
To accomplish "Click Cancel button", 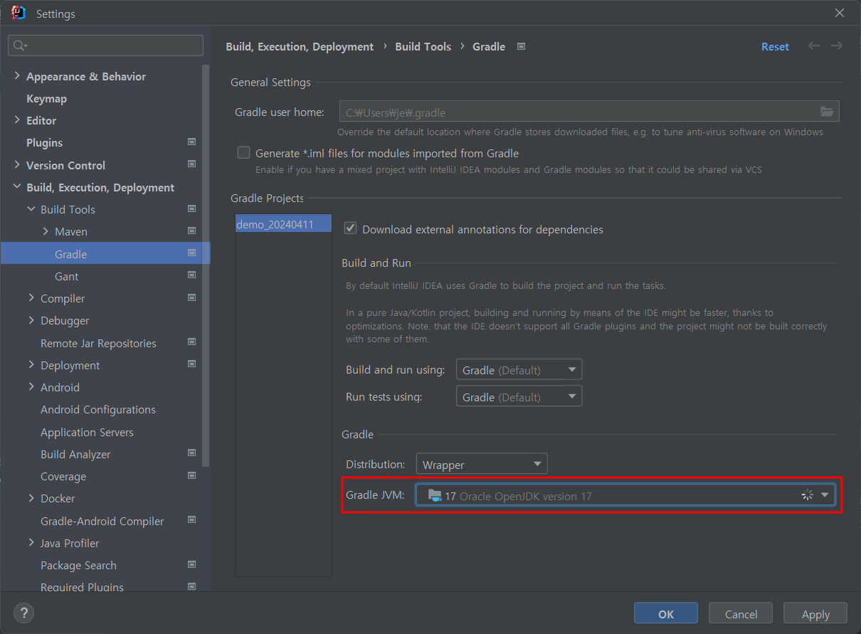I will [741, 613].
